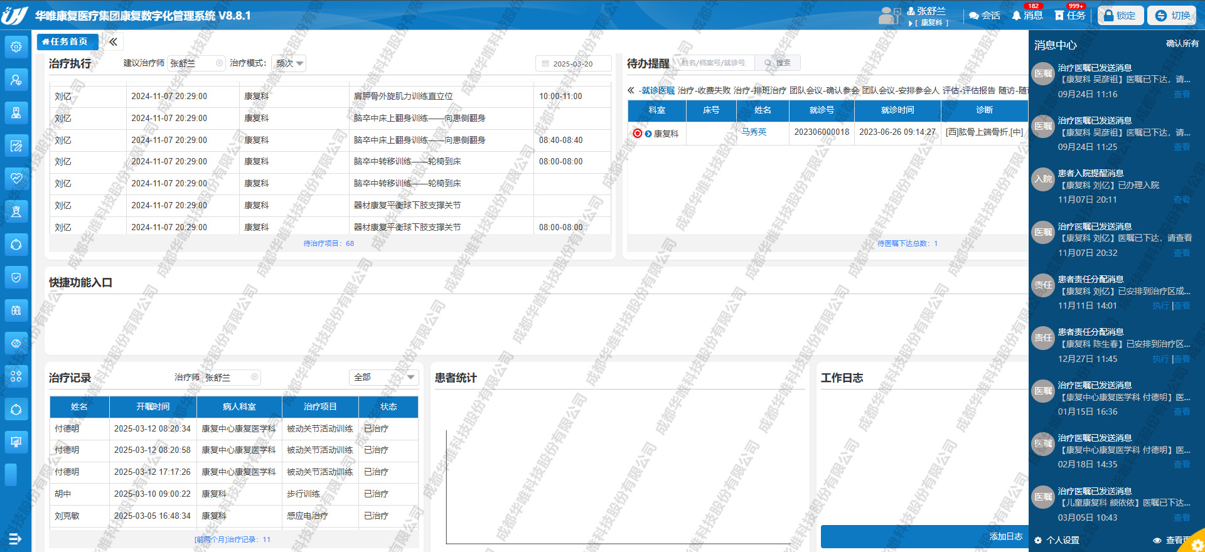
Task: Click the 姓名/档案号/就诊号 search field
Action: [715, 63]
